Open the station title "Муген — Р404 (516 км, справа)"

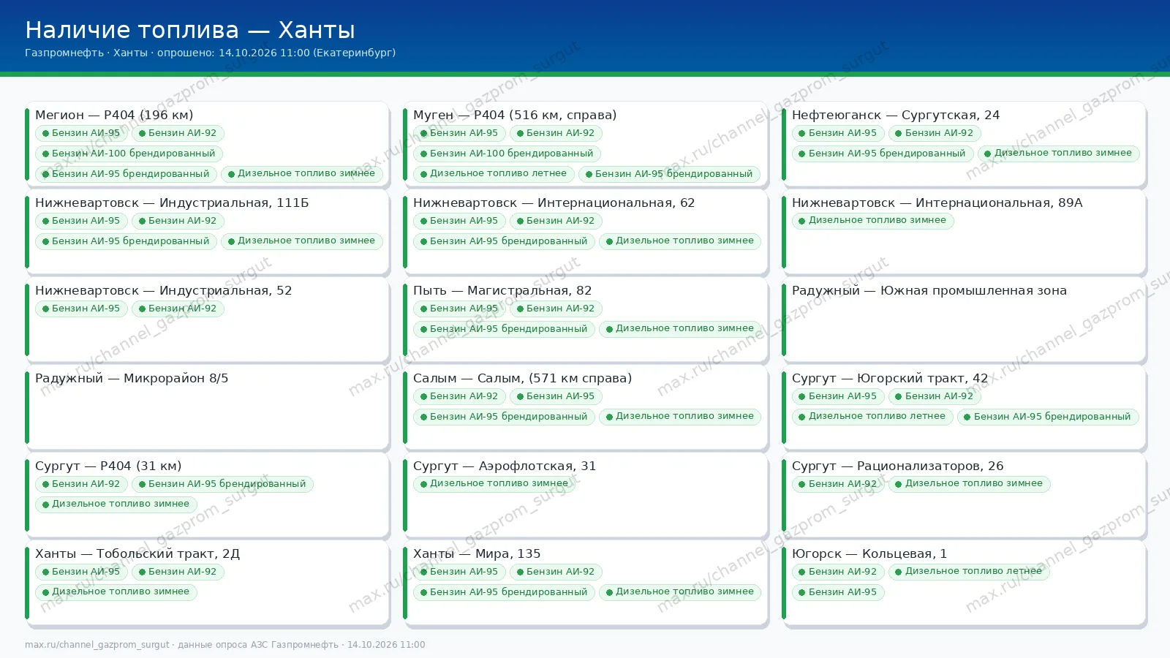click(515, 115)
